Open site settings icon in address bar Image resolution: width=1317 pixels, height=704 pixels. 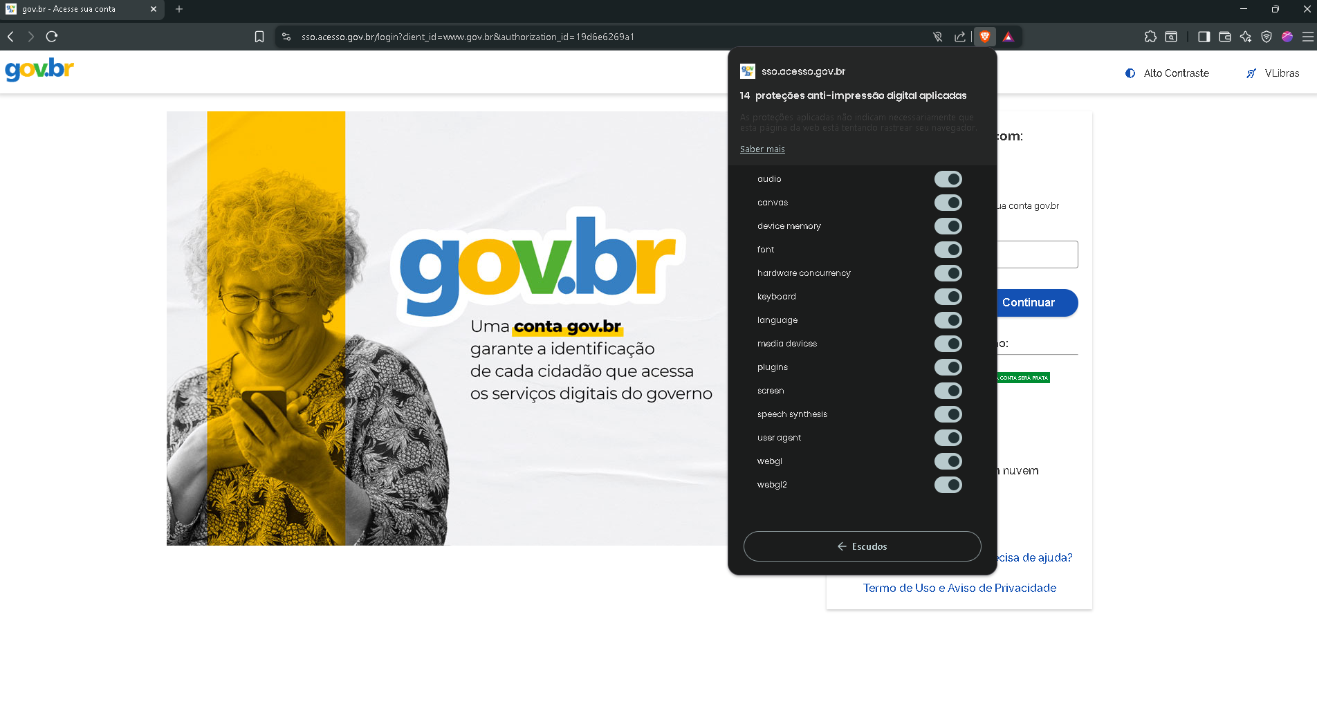point(286,37)
